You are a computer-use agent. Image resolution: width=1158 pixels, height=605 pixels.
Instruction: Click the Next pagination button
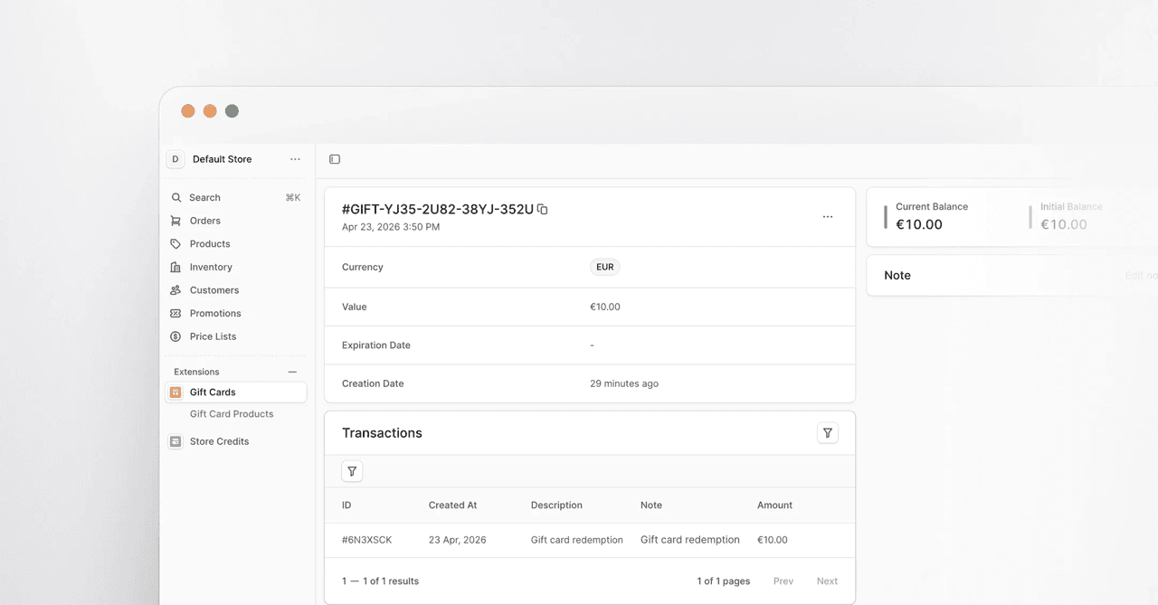(827, 581)
